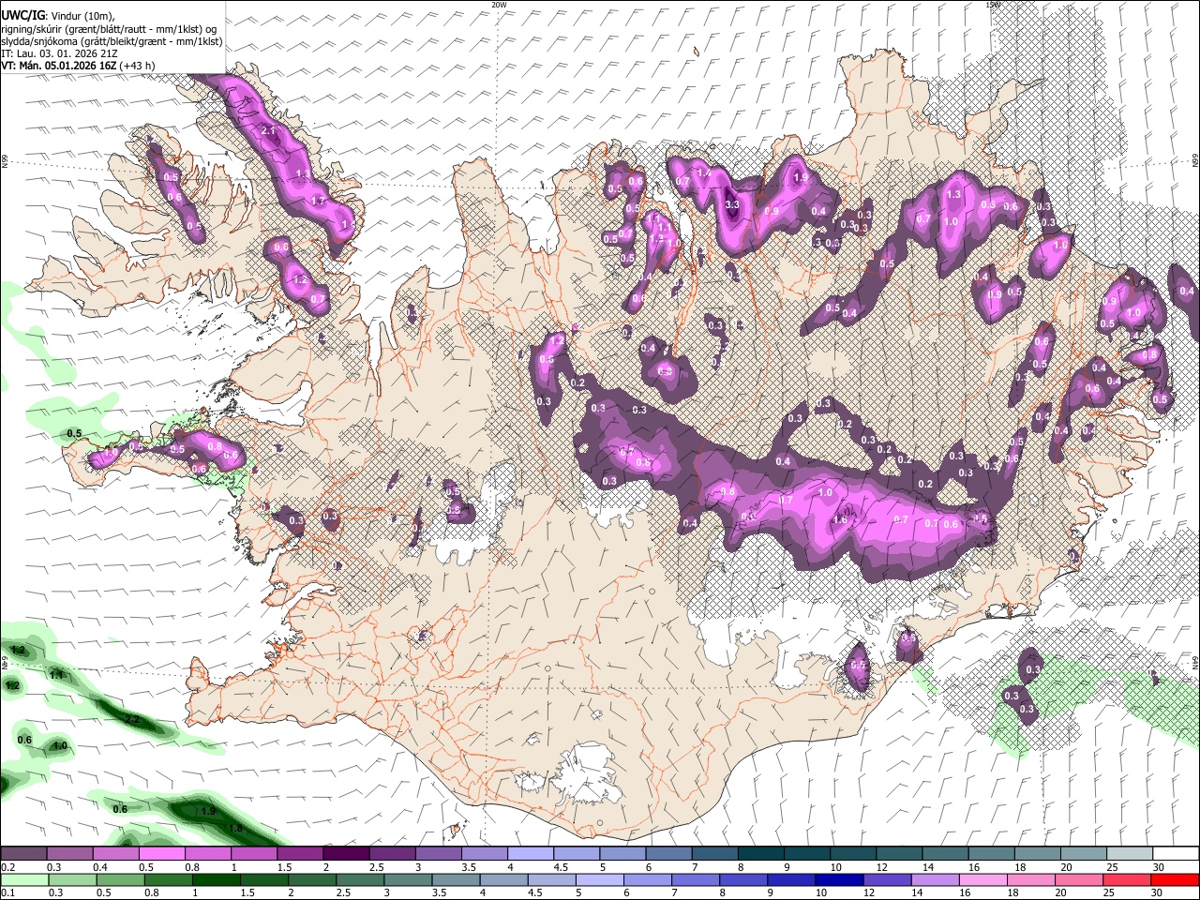Click the white snow swatch after 30
This screenshot has height=900, width=1200.
coord(1176,854)
